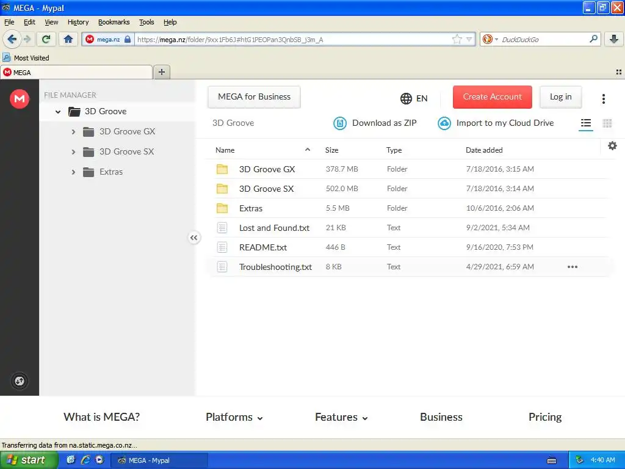Screen dimensions: 625x469
Task: Click the Log in button
Action: coord(560,97)
